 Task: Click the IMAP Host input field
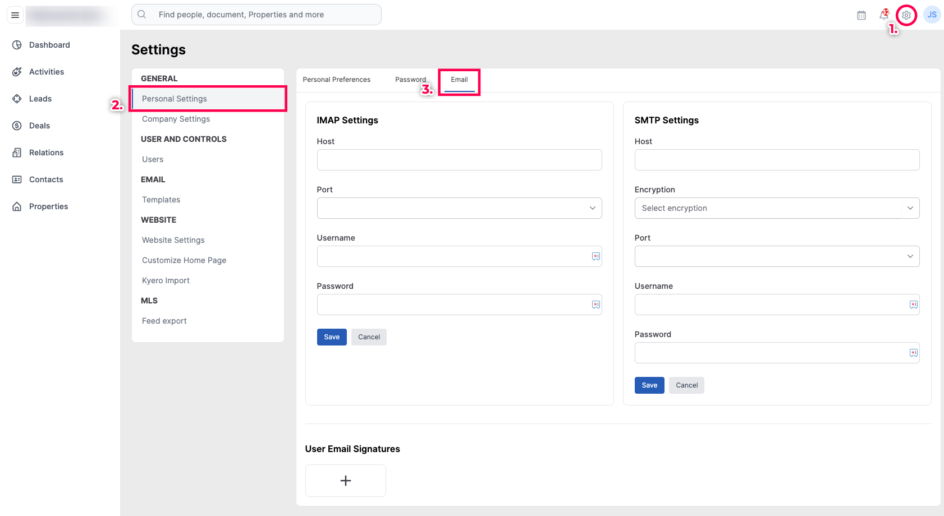[459, 160]
